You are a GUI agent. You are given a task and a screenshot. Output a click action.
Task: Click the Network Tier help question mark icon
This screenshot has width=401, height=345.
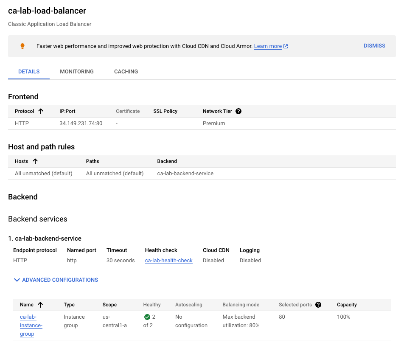coord(238,111)
